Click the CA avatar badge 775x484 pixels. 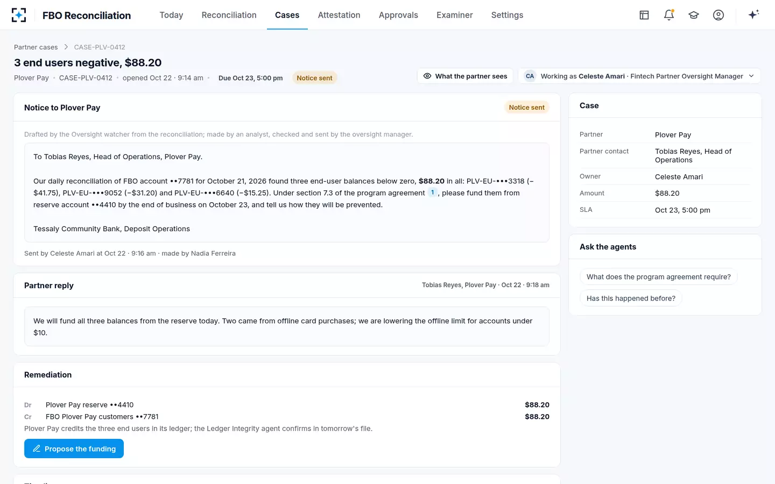(530, 76)
